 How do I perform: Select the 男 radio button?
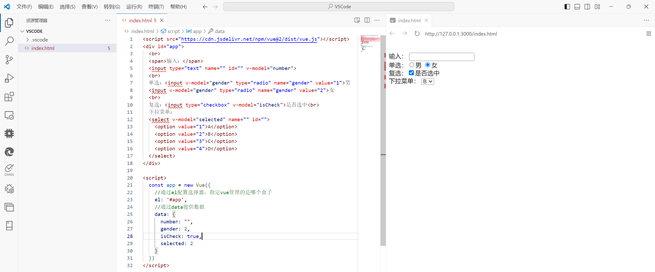[412, 65]
